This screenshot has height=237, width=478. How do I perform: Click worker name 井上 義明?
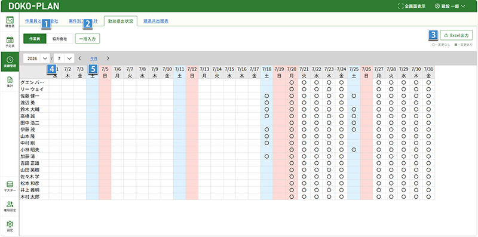(x=30, y=190)
